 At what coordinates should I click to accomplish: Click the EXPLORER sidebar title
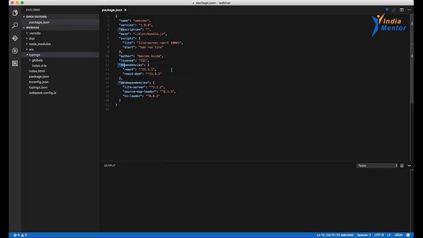click(x=33, y=10)
